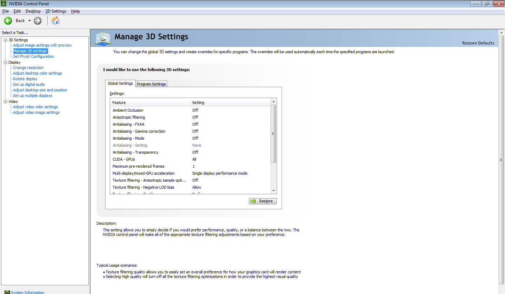Screen dimensions: 505x294
Task: Open Adjust desktop color settings
Action: [38, 73]
